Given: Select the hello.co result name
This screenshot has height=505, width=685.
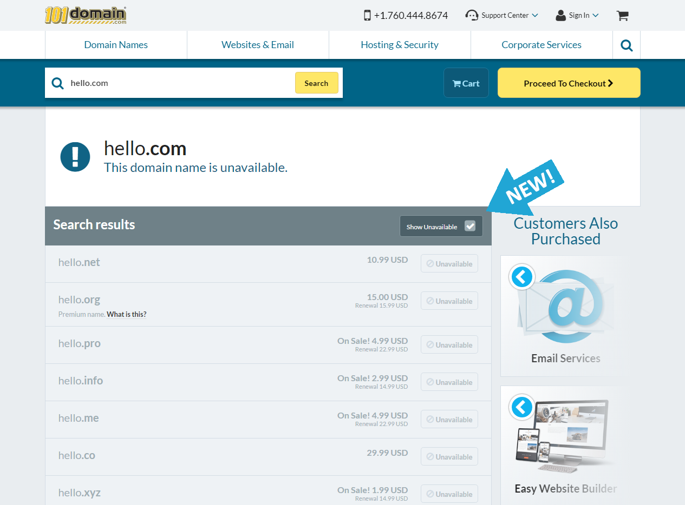Looking at the screenshot, I should pyautogui.click(x=77, y=455).
